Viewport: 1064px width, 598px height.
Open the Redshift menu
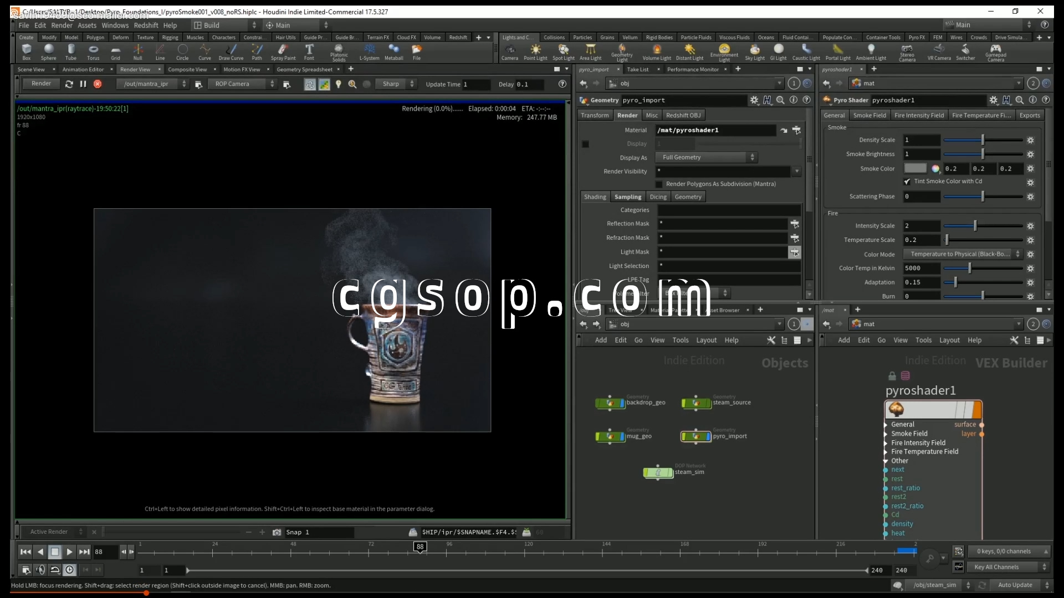[x=146, y=25]
